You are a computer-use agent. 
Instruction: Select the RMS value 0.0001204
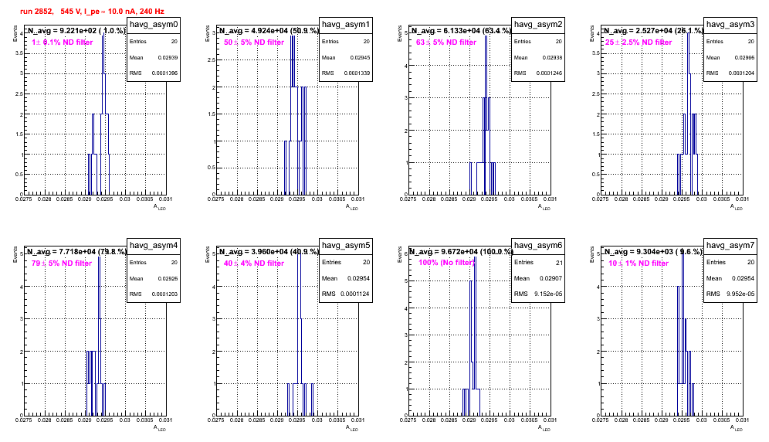(741, 73)
